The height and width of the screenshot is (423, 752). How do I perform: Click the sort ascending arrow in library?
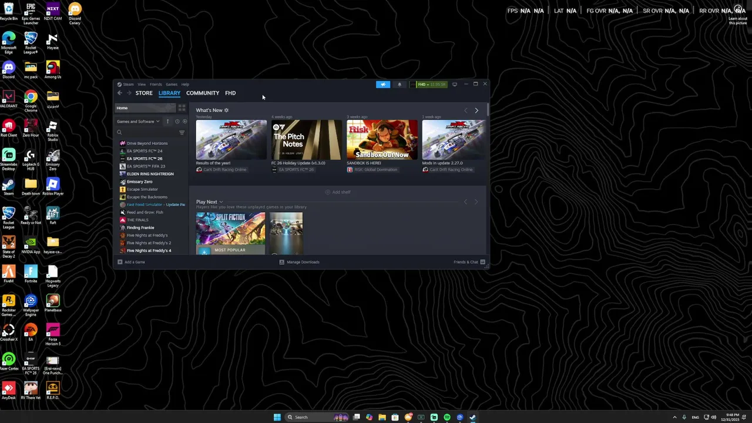point(167,122)
